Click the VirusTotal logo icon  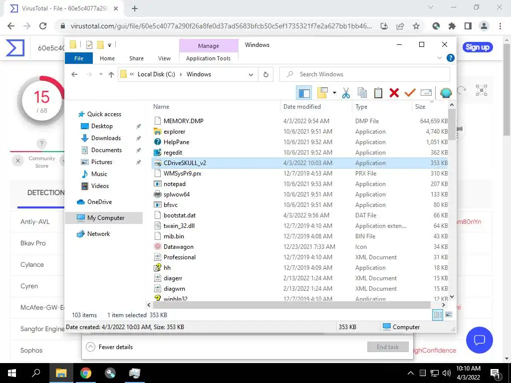15,48
